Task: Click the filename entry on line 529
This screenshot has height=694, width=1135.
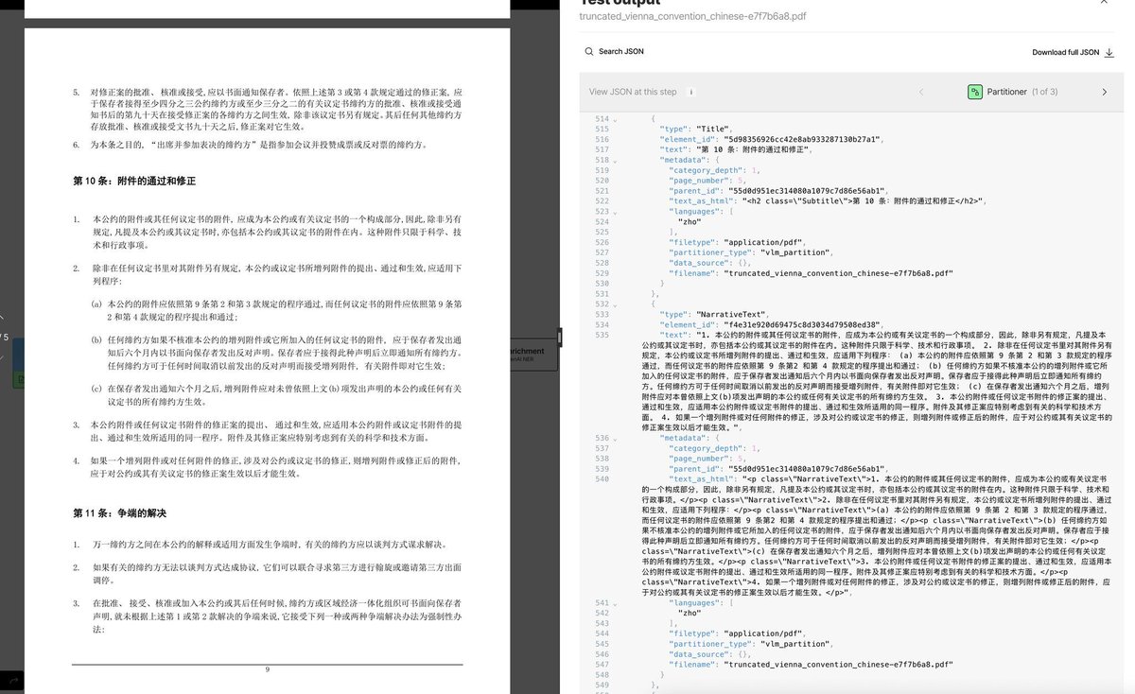Action: click(810, 273)
